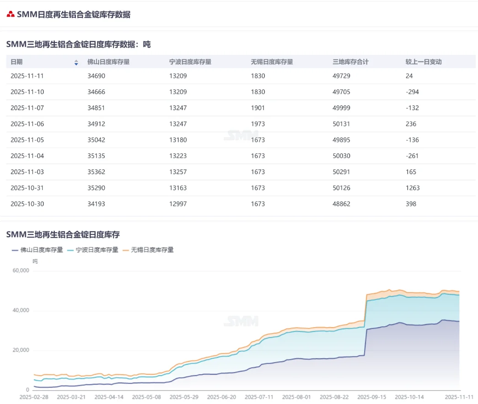Click daily change value -261
The height and width of the screenshot is (404, 478).
pyautogui.click(x=412, y=156)
